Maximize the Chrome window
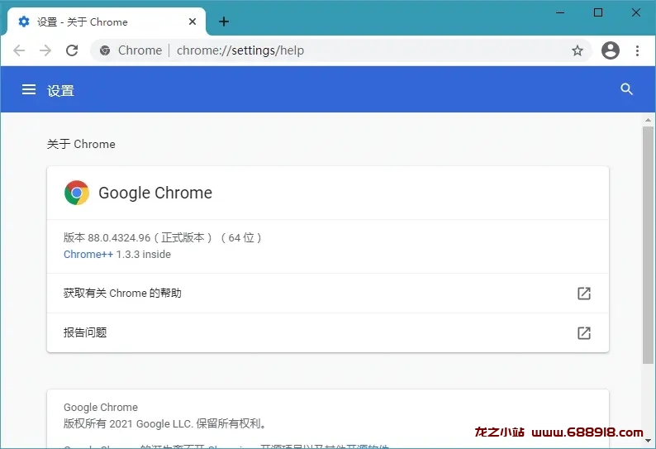 pyautogui.click(x=598, y=13)
